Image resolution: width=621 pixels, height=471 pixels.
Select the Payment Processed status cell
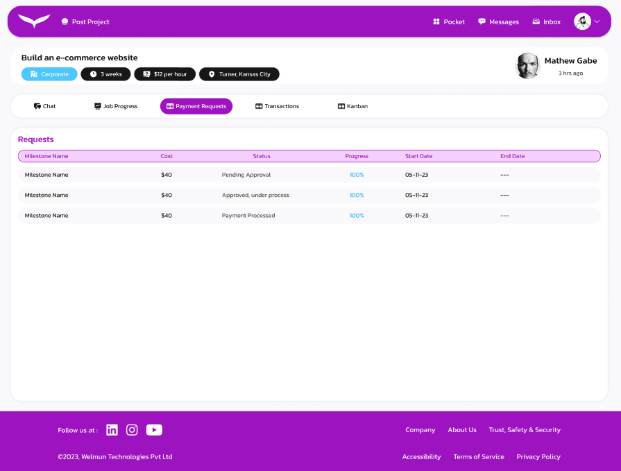[248, 215]
